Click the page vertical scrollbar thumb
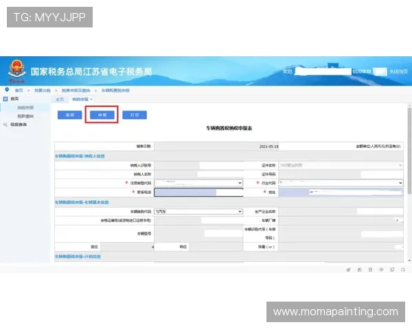This screenshot has width=412, height=329. click(x=409, y=151)
